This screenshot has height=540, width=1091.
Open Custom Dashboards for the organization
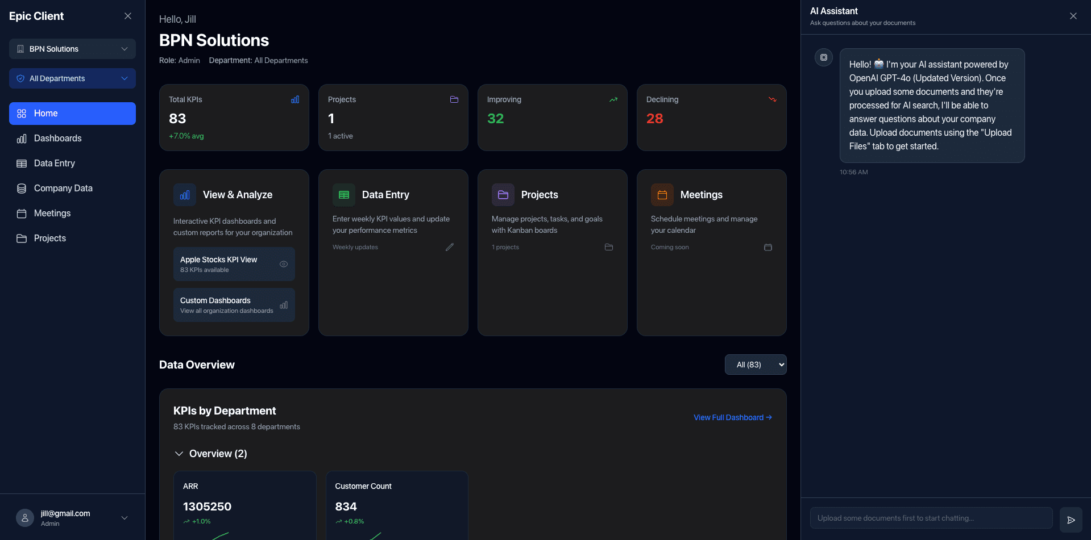coord(234,304)
